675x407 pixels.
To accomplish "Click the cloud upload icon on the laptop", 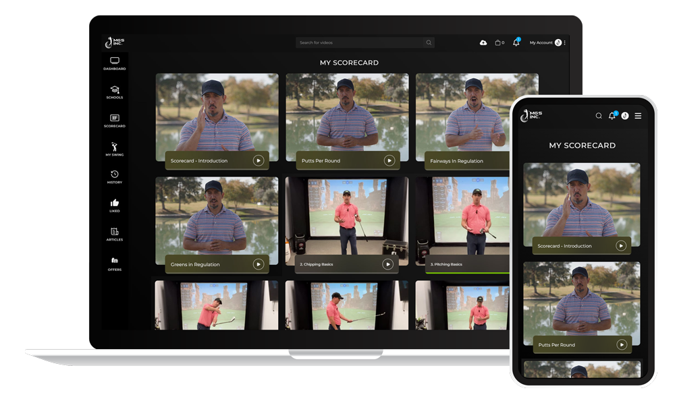I will (x=483, y=42).
